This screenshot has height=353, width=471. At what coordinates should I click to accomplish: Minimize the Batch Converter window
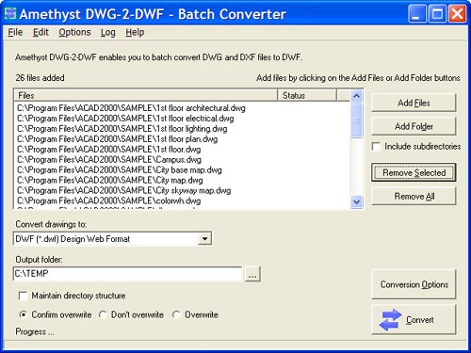point(416,14)
